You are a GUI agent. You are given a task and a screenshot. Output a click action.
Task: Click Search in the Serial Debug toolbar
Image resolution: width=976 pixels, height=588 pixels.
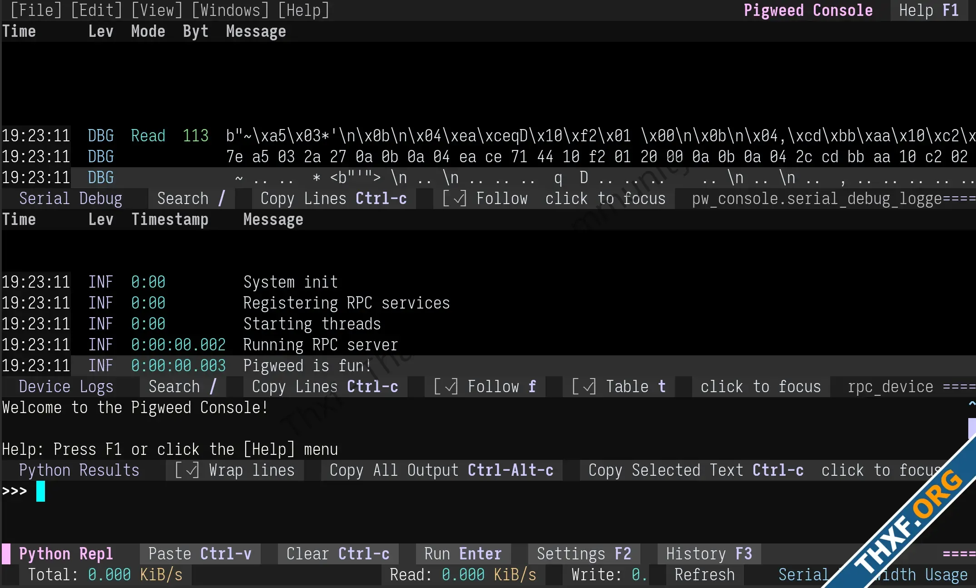[191, 199]
